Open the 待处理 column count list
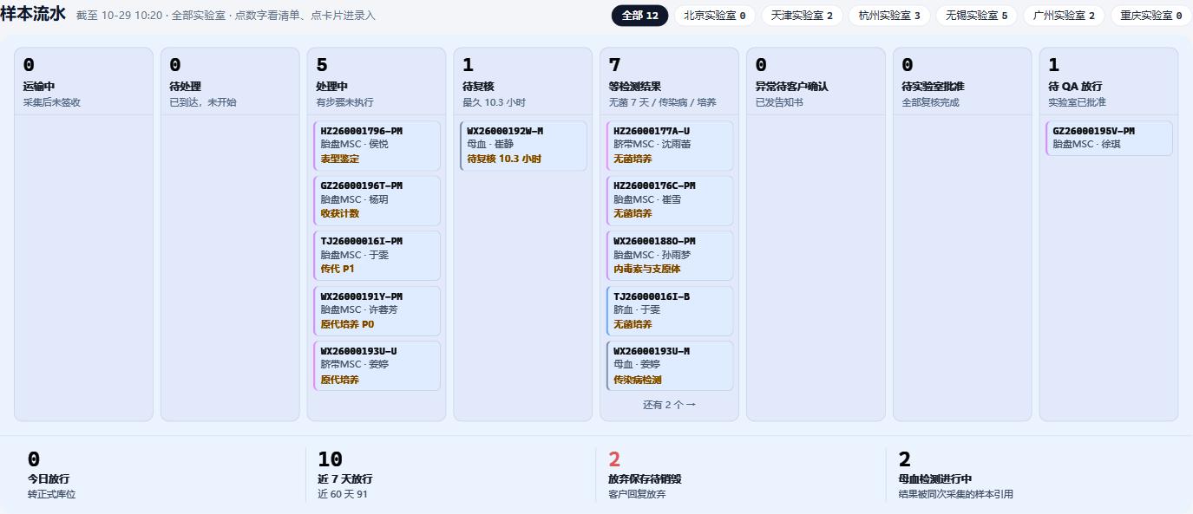The height and width of the screenshot is (514, 1193). click(x=175, y=65)
